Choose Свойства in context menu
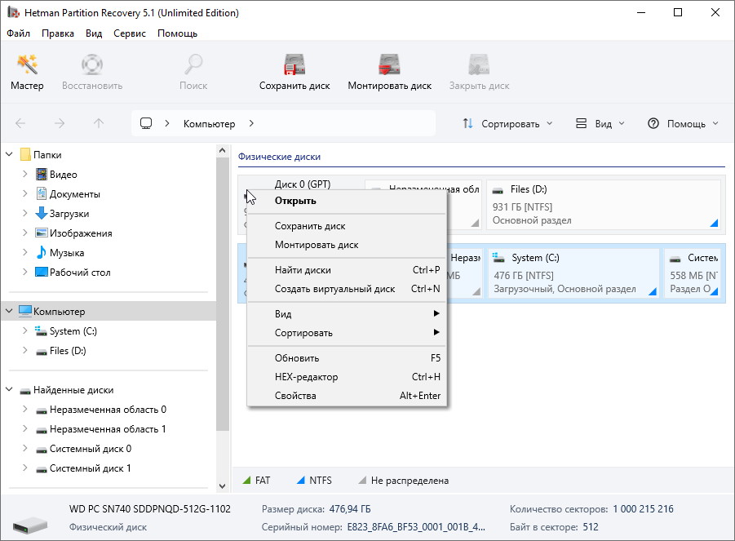Viewport: 735px width, 541px height. click(x=347, y=396)
